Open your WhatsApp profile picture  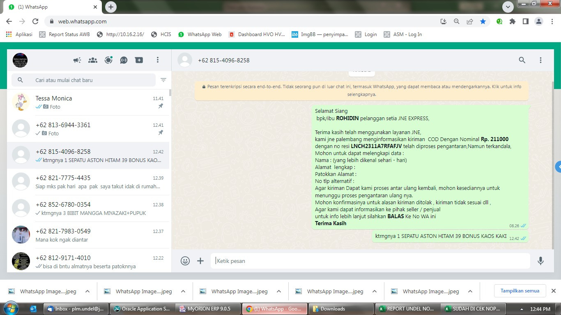(x=20, y=60)
